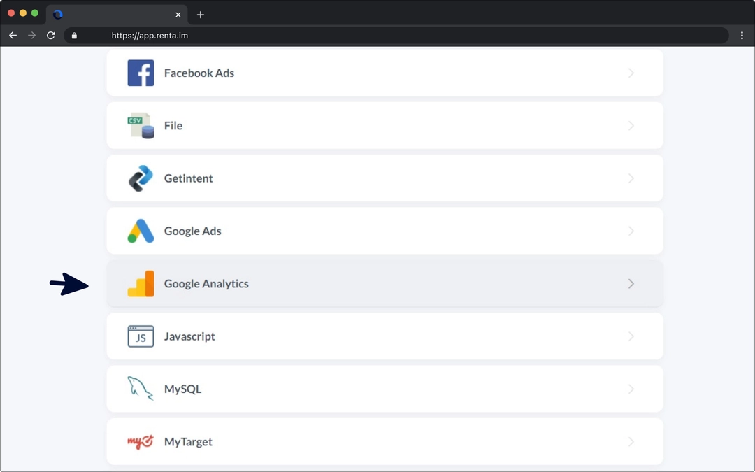Click the Facebook logo icon
This screenshot has width=755, height=472.
141,73
